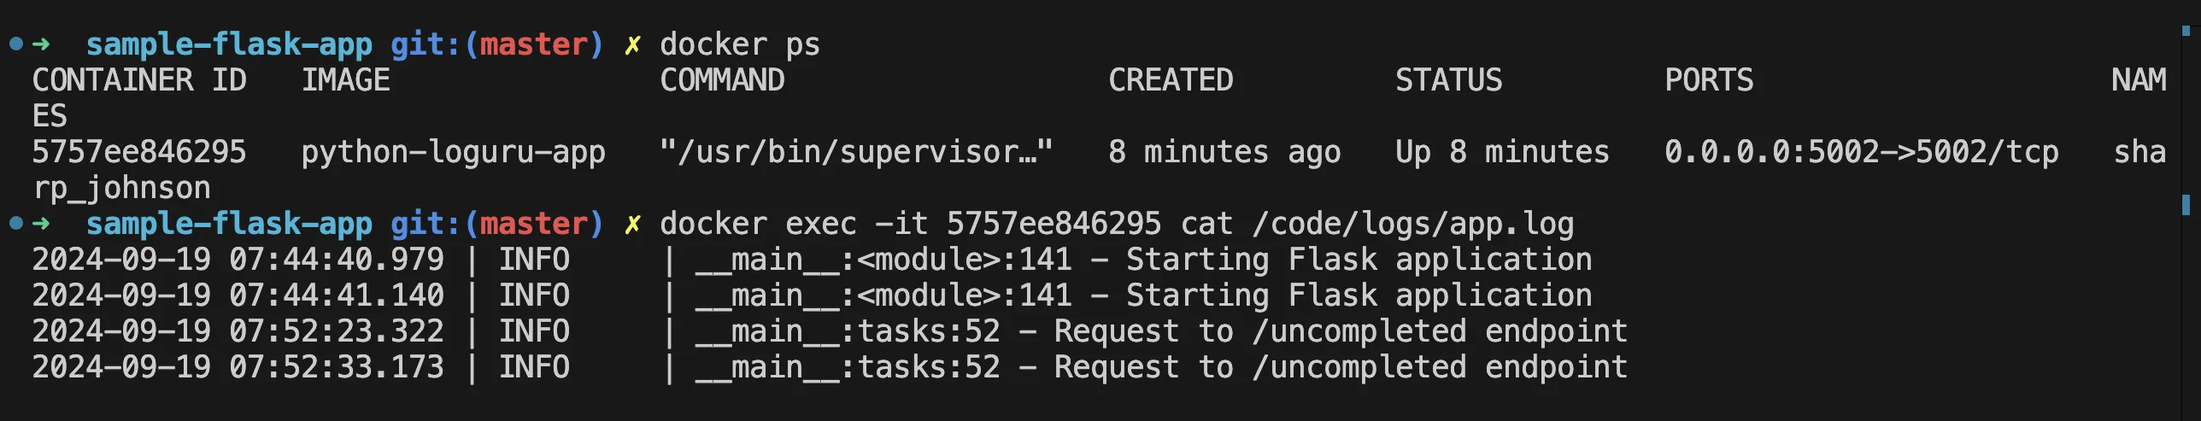
Task: Click the green arrow on first prompt
Action: [41, 44]
